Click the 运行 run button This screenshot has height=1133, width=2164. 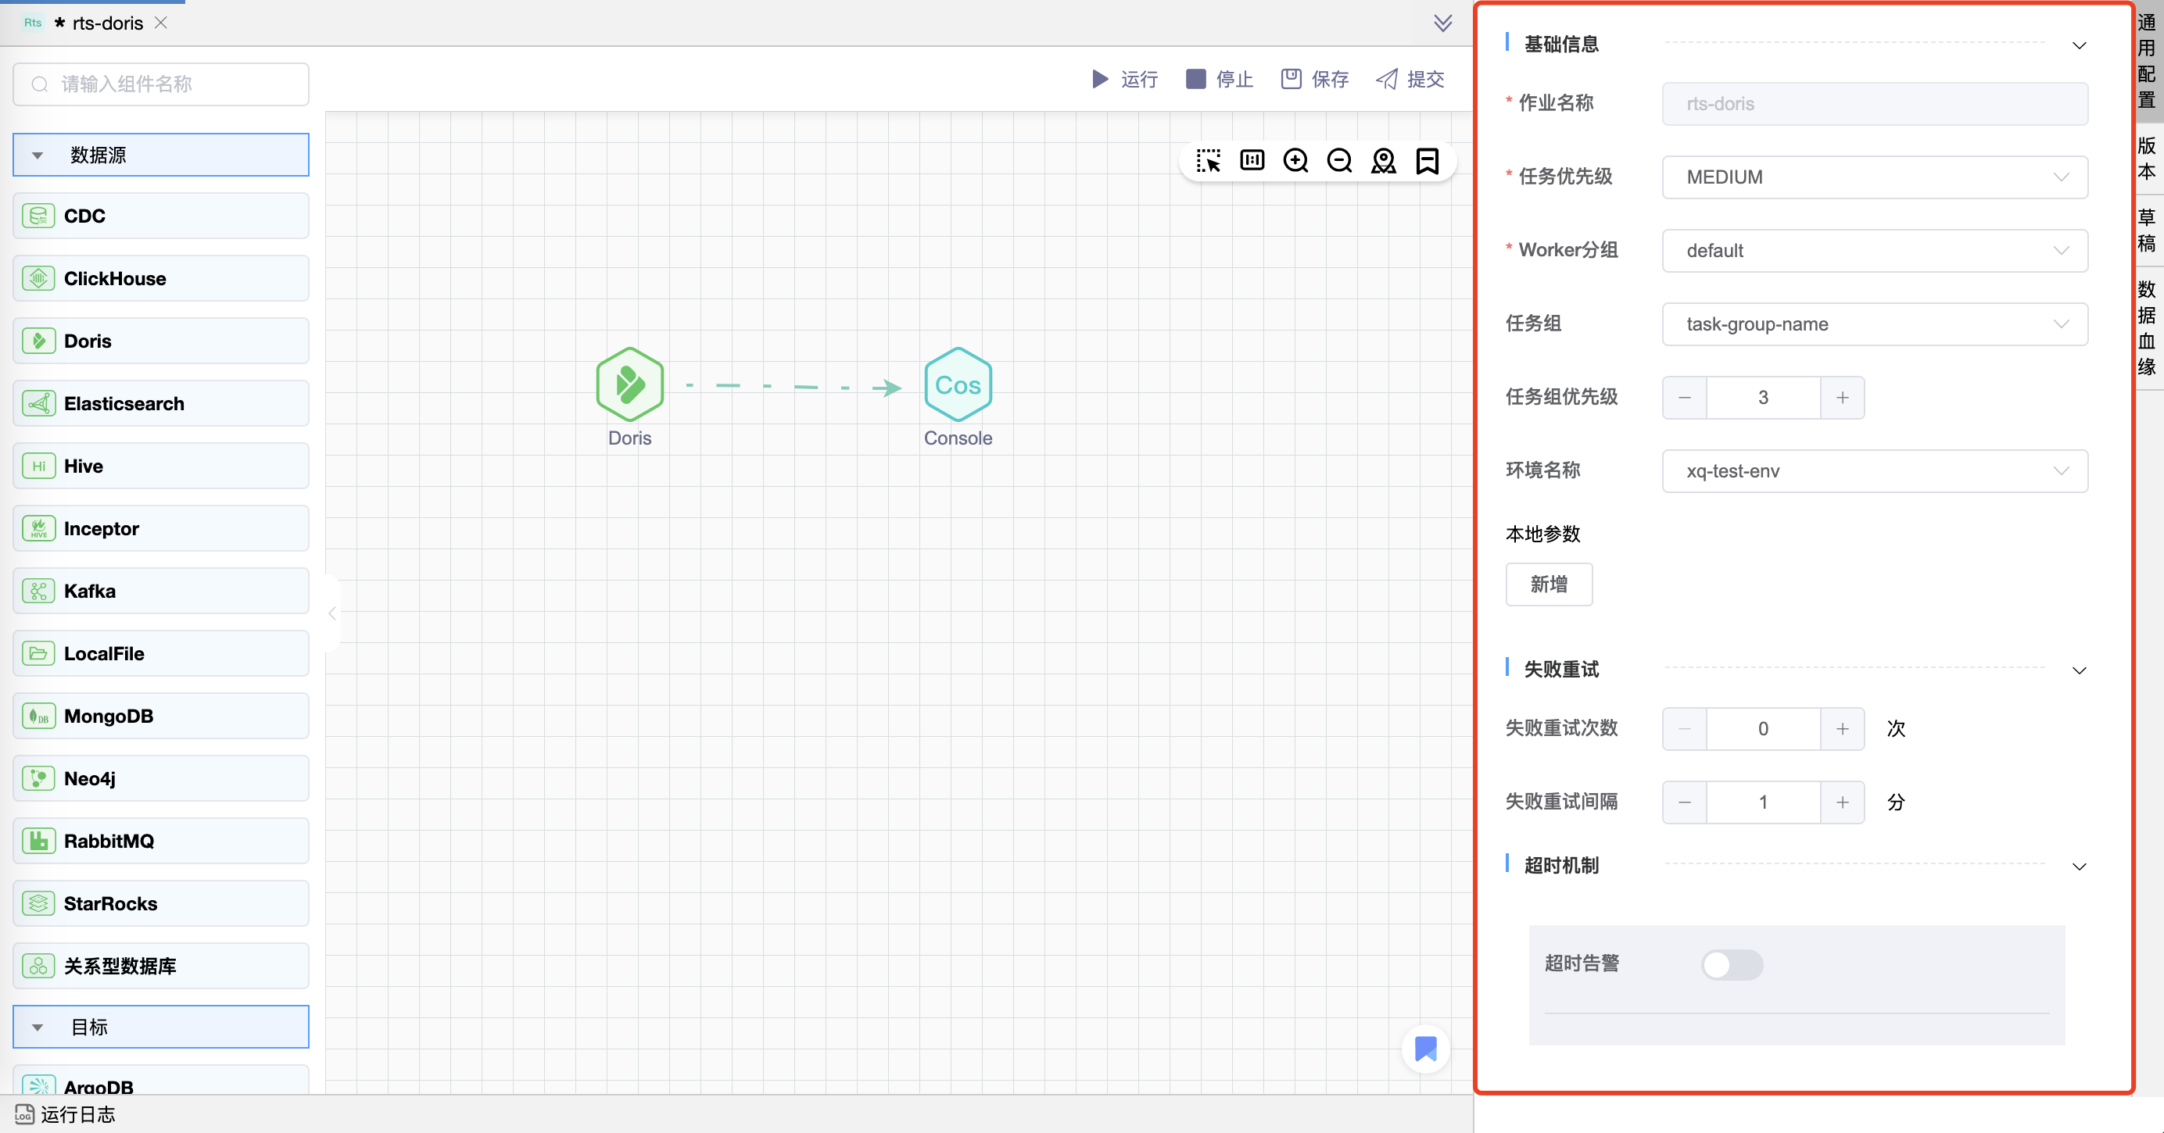[1124, 80]
